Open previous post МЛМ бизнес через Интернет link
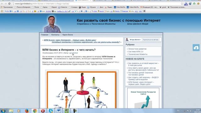The height and width of the screenshot is (113, 201). click(x=70, y=40)
